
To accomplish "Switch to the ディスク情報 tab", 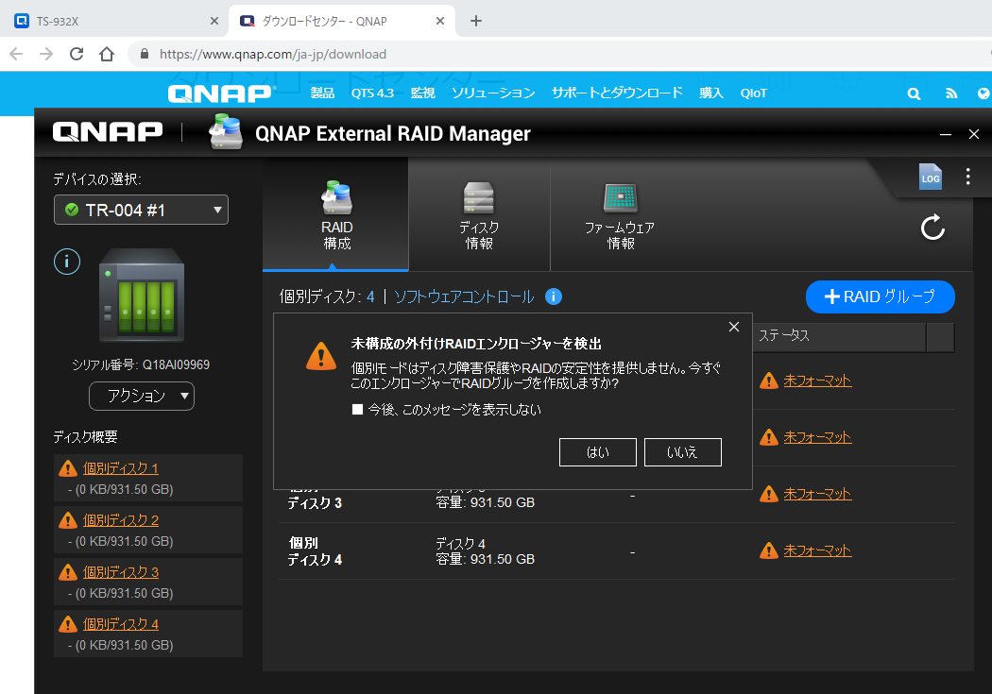I will [x=479, y=214].
